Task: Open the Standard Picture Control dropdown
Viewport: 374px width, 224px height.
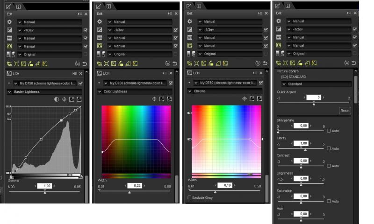Action: [x=316, y=84]
